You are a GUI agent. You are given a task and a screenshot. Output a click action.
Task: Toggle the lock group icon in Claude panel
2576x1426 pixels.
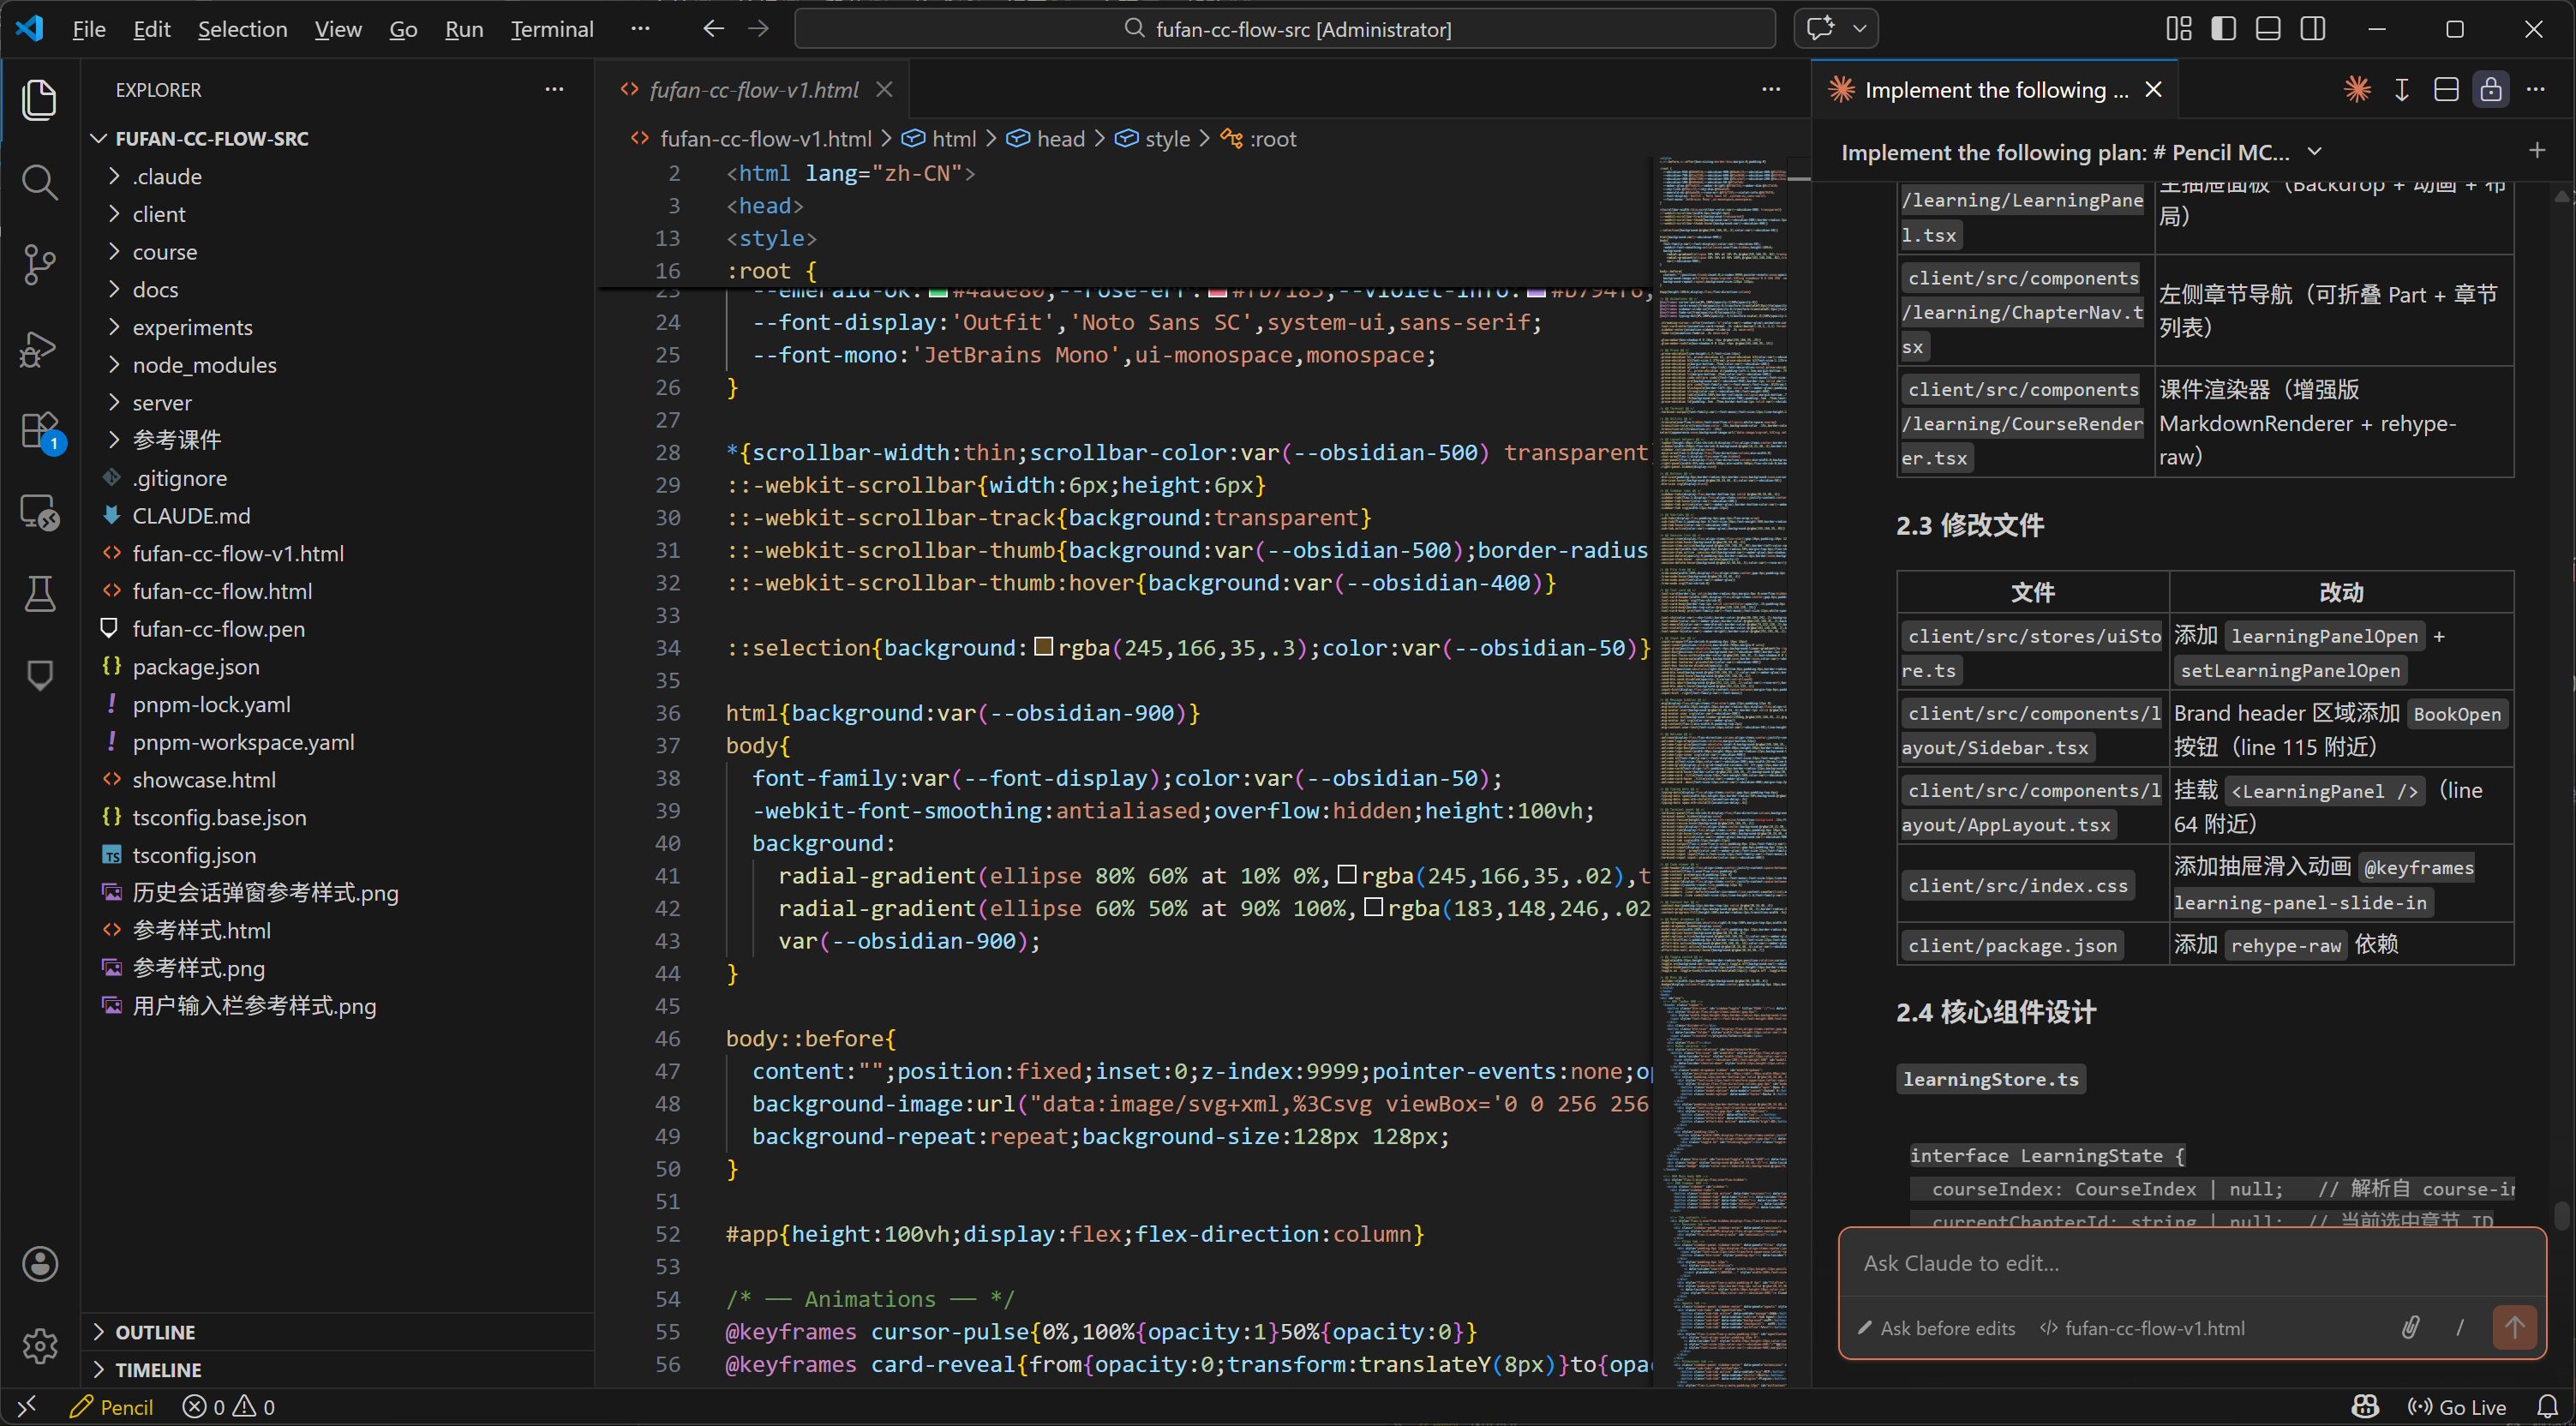tap(2491, 90)
